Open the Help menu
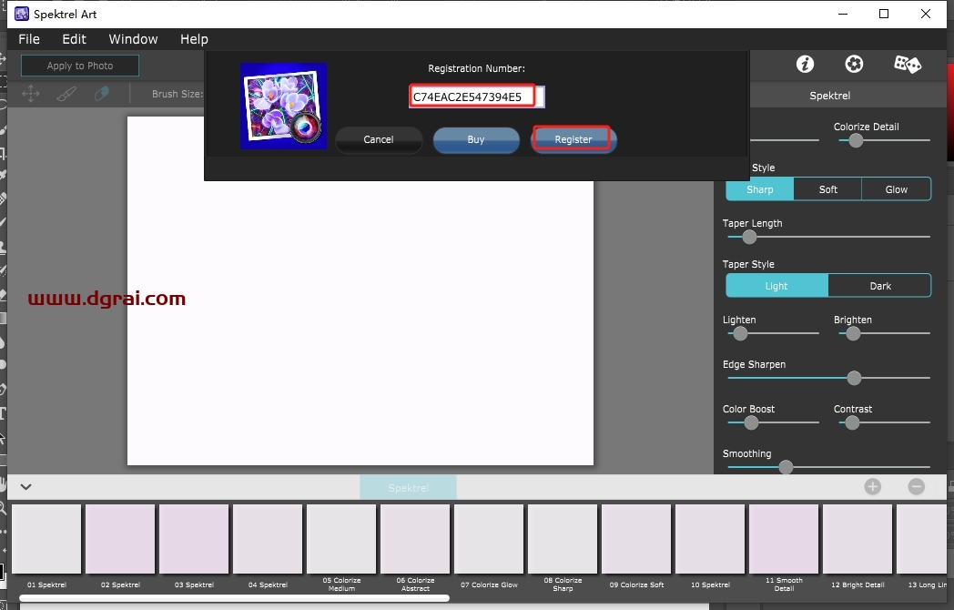Viewport: 954px width, 610px height. click(194, 39)
